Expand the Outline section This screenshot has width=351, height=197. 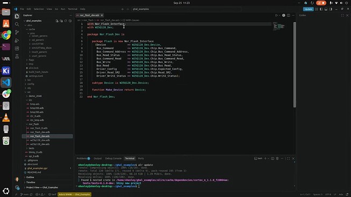[30, 177]
